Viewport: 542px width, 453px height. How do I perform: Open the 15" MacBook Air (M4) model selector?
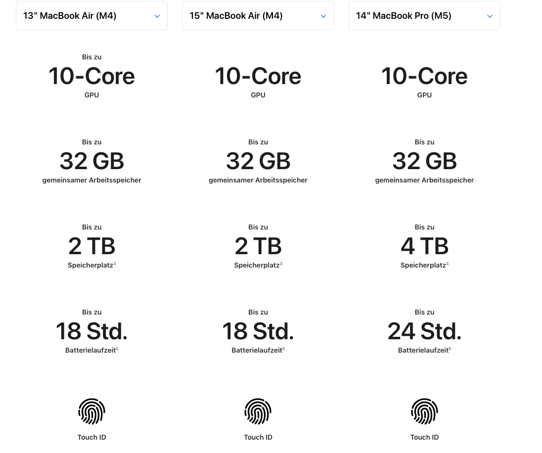pos(258,15)
